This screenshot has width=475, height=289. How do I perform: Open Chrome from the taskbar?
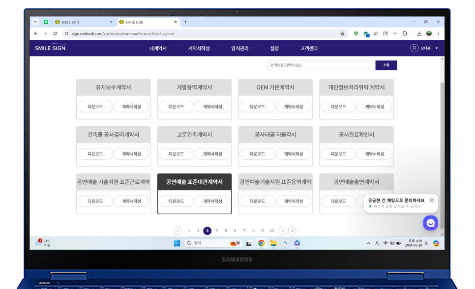(x=261, y=243)
